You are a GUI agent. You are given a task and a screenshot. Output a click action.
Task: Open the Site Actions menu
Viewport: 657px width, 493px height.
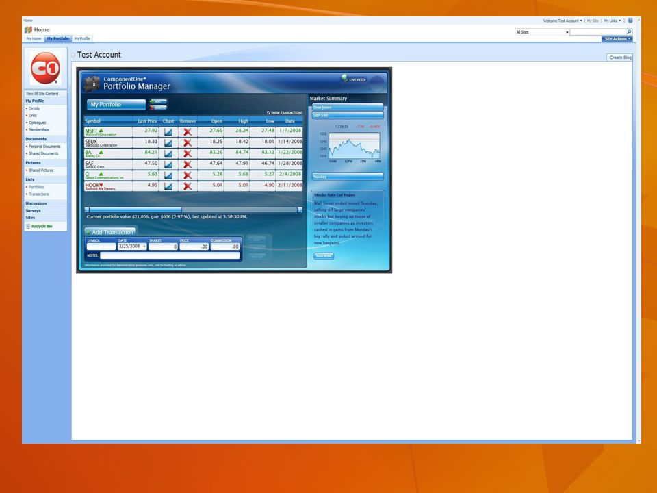617,39
